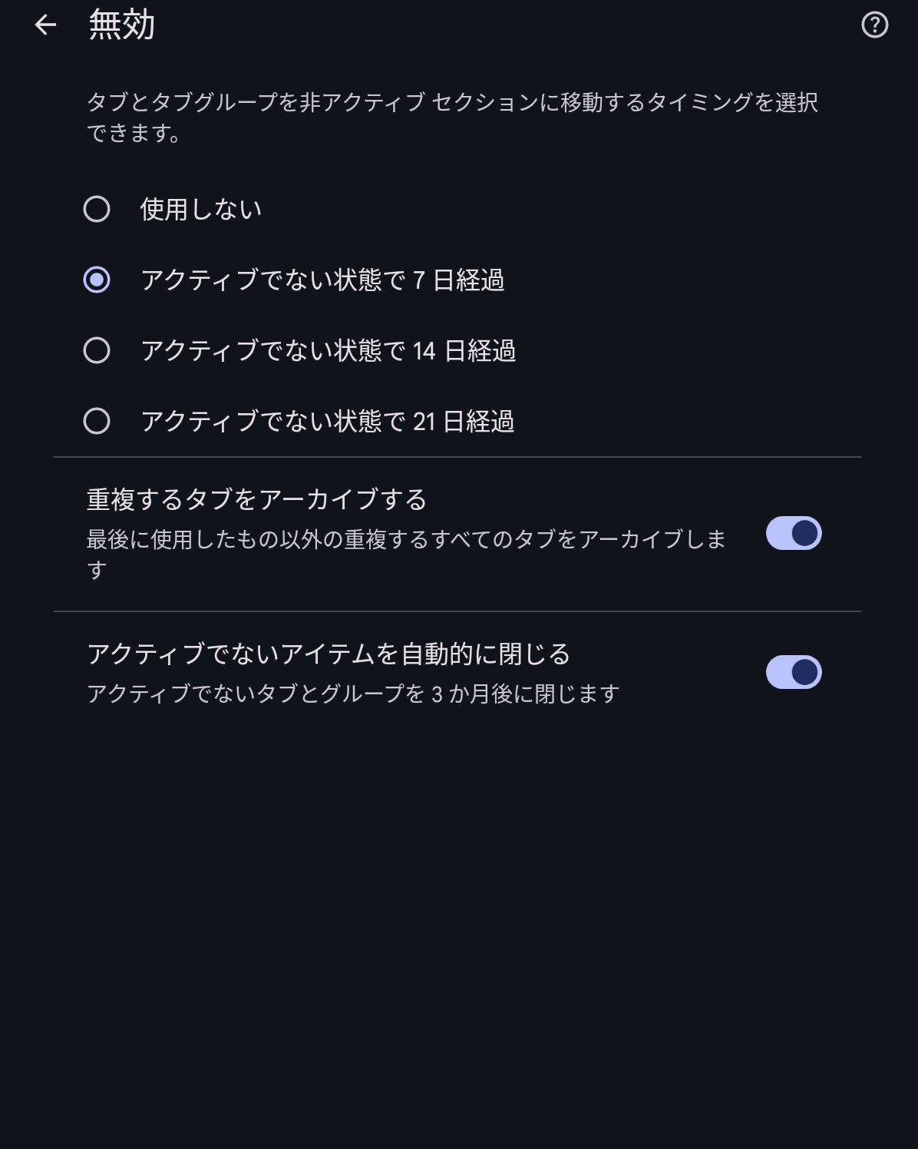Choose the 14 日経過 radio button
The image size is (918, 1149).
point(97,350)
